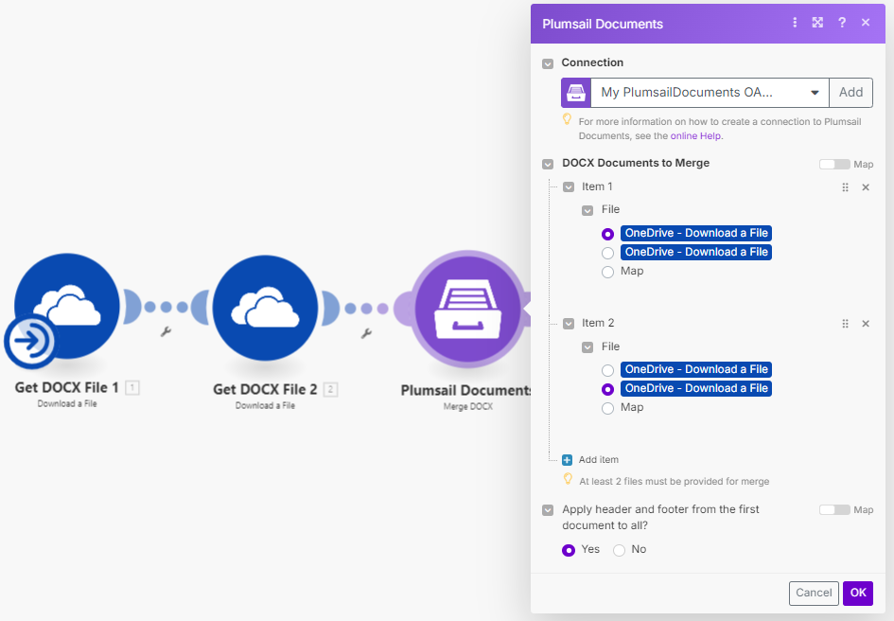The image size is (894, 621).
Task: Click Add item link text
Action: point(599,459)
